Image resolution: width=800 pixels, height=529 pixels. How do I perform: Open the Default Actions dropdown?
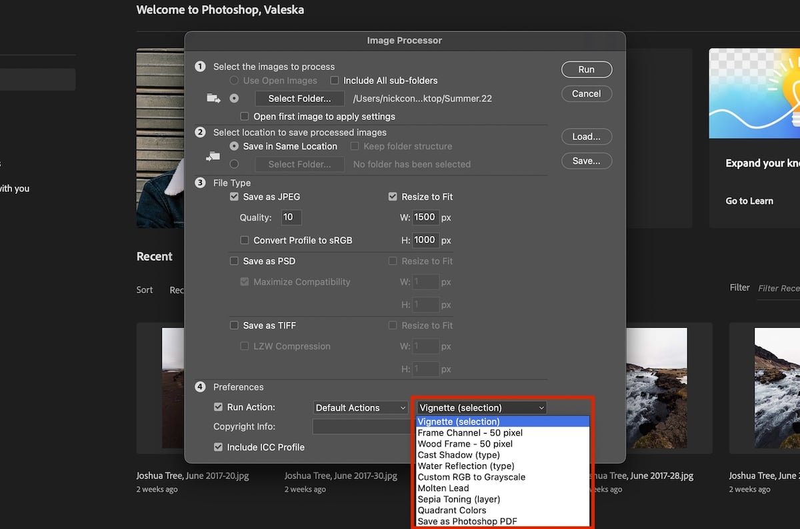360,407
